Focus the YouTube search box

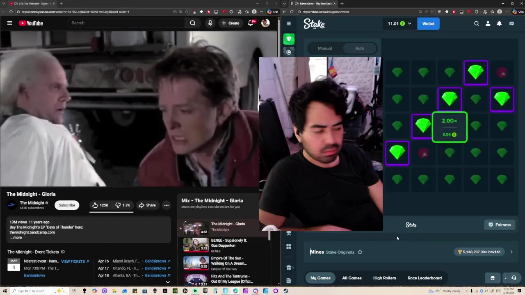(x=126, y=23)
